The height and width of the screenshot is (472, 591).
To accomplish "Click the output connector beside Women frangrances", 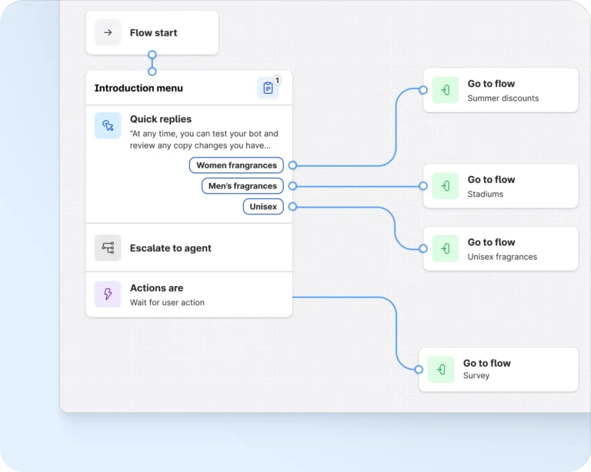I will click(x=292, y=165).
